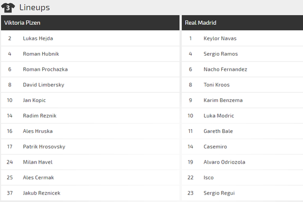Image resolution: width=303 pixels, height=202 pixels.
Task: Select Gareth Bale row
Action: click(x=242, y=131)
